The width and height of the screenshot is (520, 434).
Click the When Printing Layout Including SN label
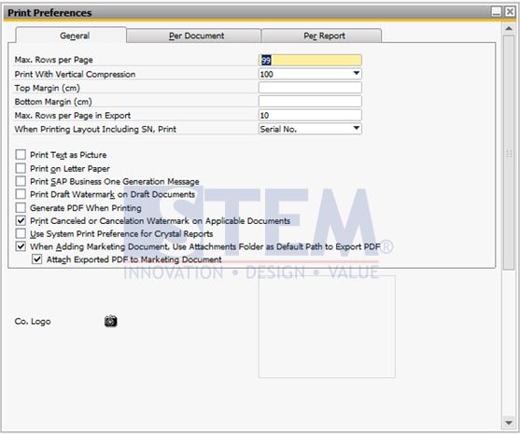click(x=95, y=130)
